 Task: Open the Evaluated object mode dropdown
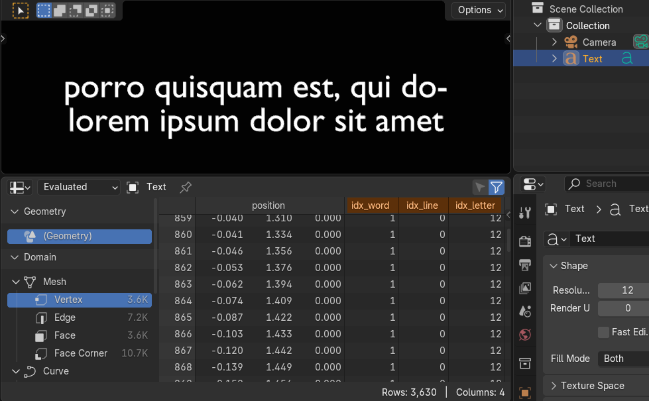79,187
